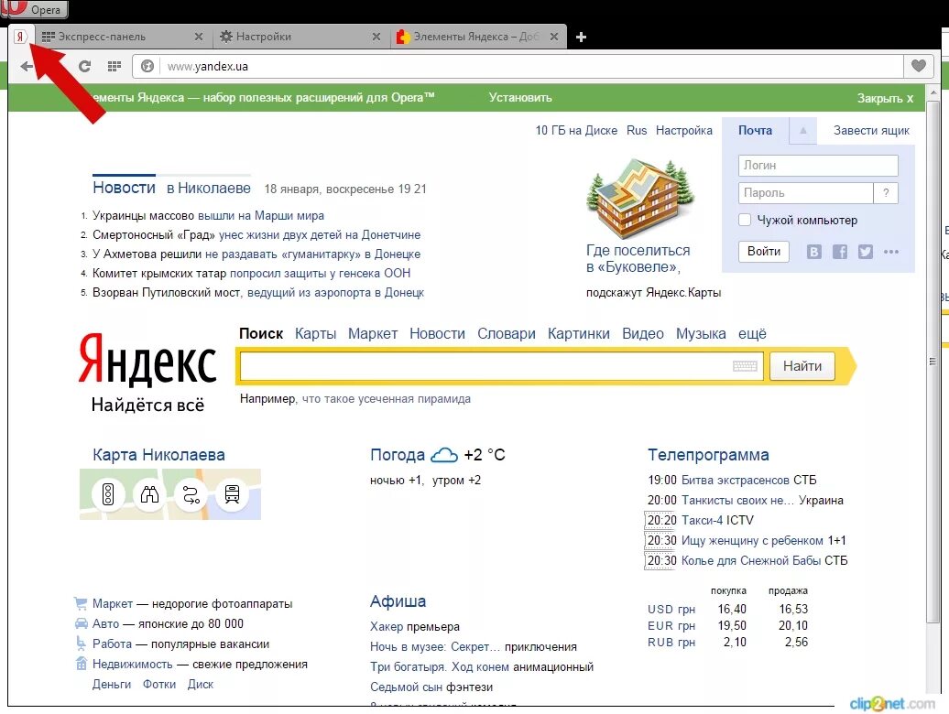
Task: Open Телепрограмма heading link
Action: [x=708, y=455]
